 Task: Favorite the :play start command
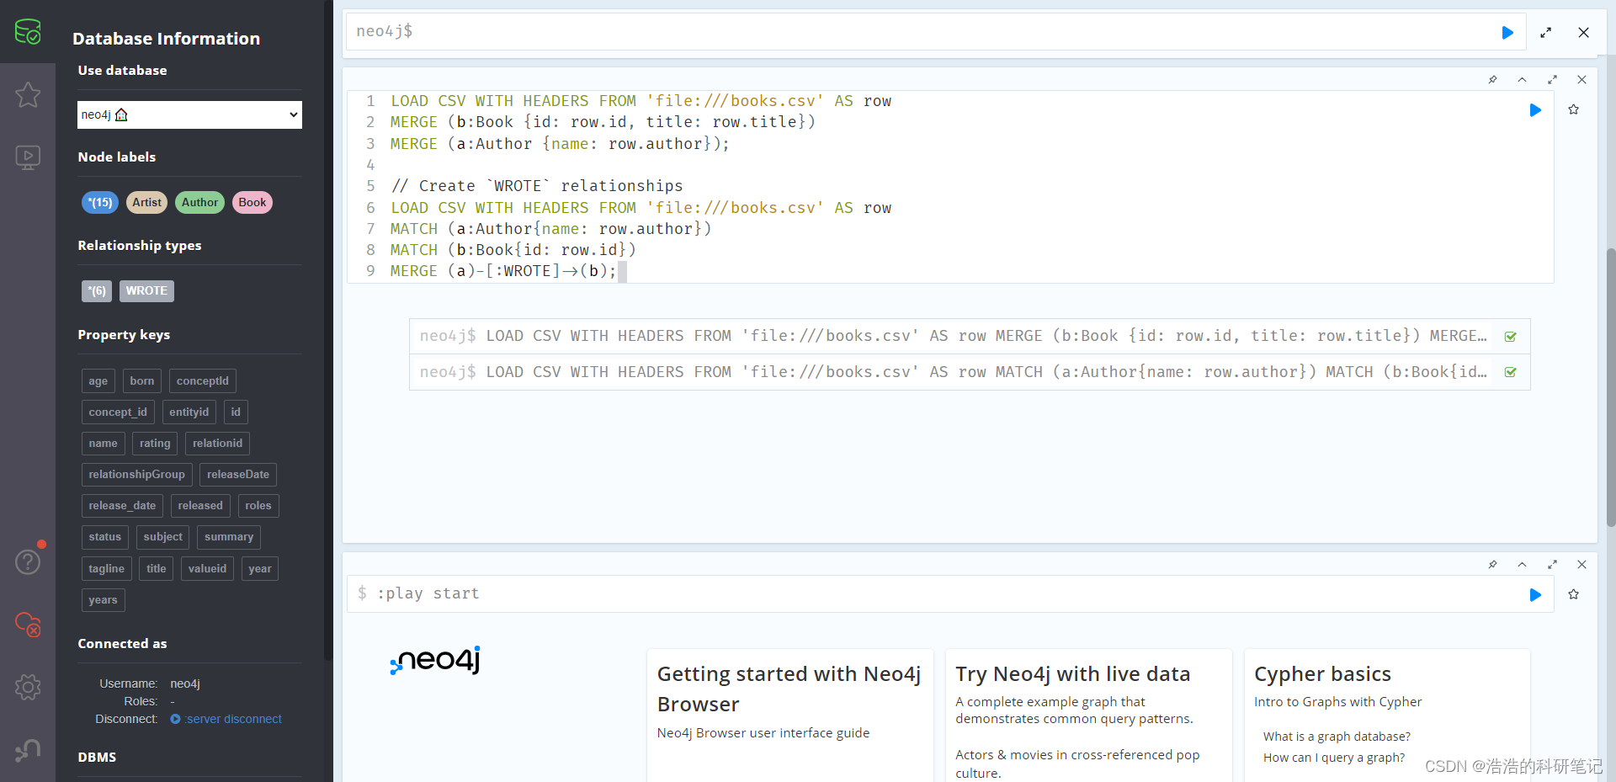[1573, 594]
